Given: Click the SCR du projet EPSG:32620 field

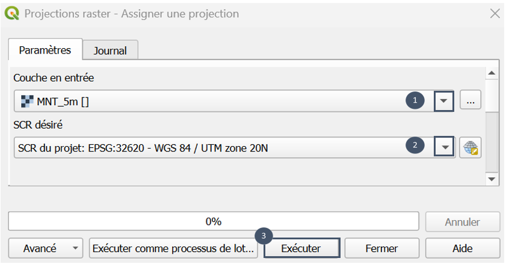Looking at the screenshot, I should (x=235, y=148).
